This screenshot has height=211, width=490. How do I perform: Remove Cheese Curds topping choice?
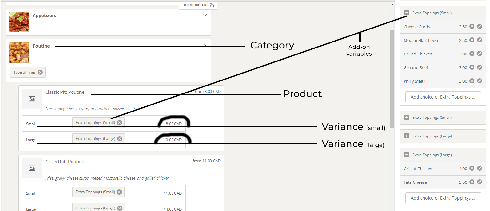[x=472, y=27]
